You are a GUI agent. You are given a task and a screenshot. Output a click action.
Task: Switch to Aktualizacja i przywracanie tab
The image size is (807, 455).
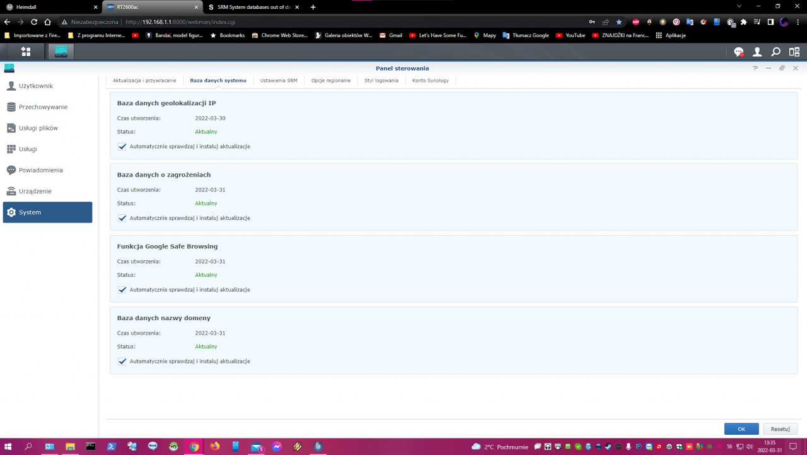144,81
